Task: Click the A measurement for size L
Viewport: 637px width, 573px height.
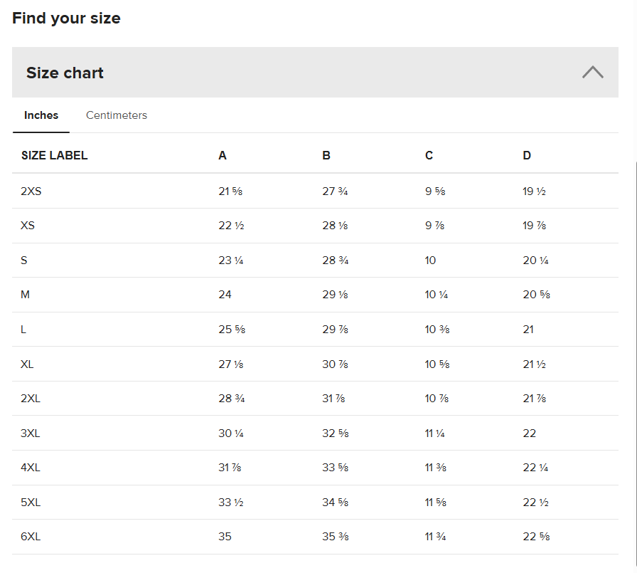Action: (232, 330)
